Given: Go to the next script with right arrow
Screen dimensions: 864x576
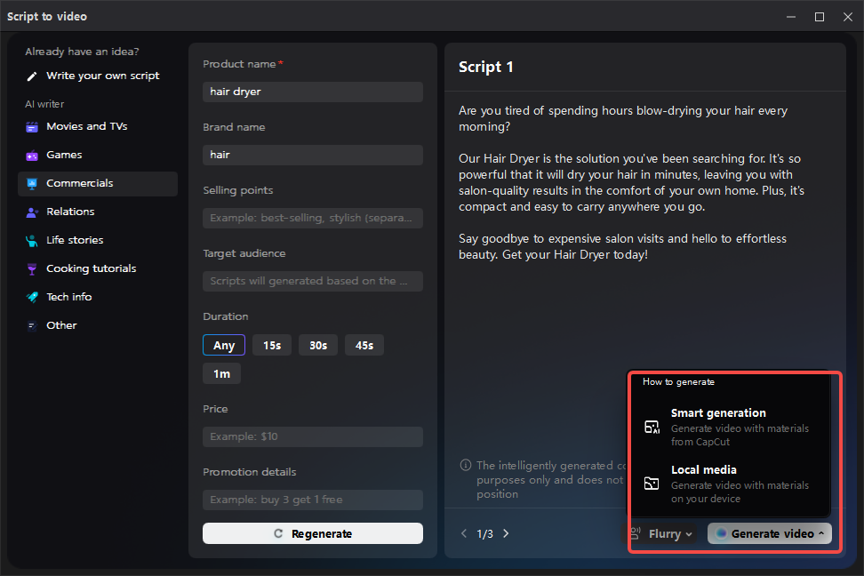Looking at the screenshot, I should (506, 533).
